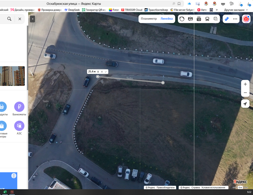Toggle the blue ruler tool
This screenshot has width=253, height=195.
pos(227,18)
